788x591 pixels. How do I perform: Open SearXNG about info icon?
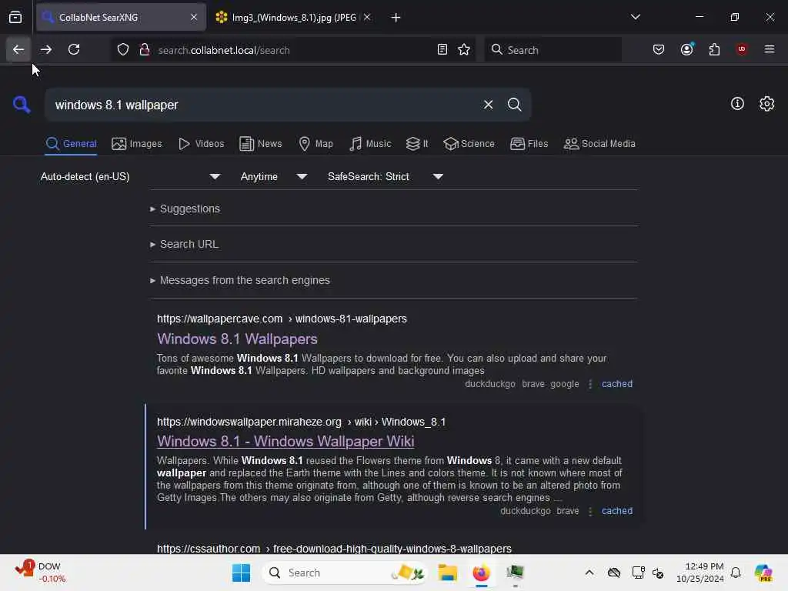tap(737, 104)
